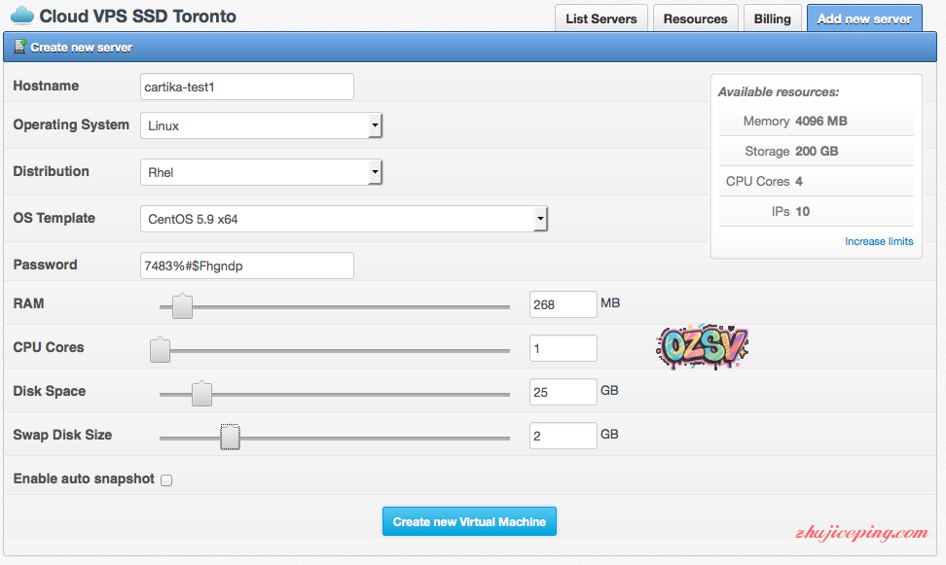Select the Add new server tab
Viewport: 946px width, 565px height.
click(x=863, y=18)
